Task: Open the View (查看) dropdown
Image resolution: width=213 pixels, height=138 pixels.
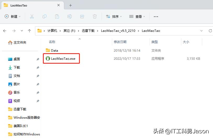Action: [x=137, y=16]
